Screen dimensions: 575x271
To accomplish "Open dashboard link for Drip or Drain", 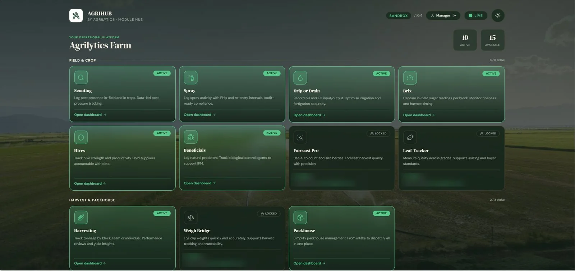I will point(309,115).
